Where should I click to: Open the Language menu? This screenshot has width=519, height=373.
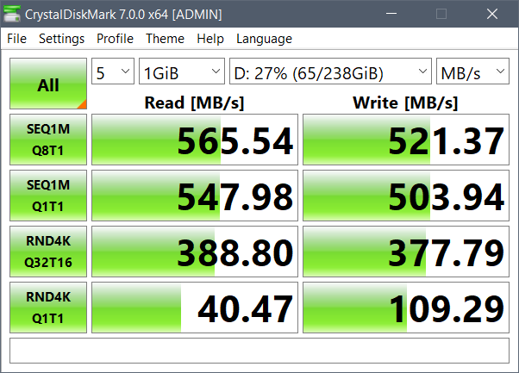point(264,39)
